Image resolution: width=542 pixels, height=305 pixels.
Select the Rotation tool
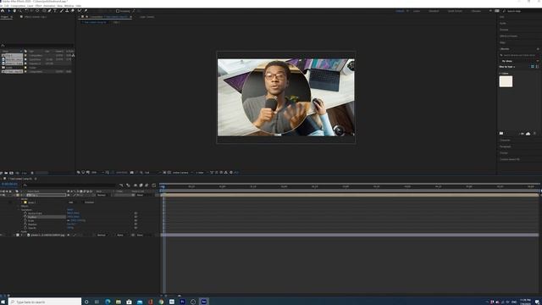click(x=26, y=11)
